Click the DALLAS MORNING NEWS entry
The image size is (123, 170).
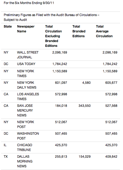pos(25,161)
